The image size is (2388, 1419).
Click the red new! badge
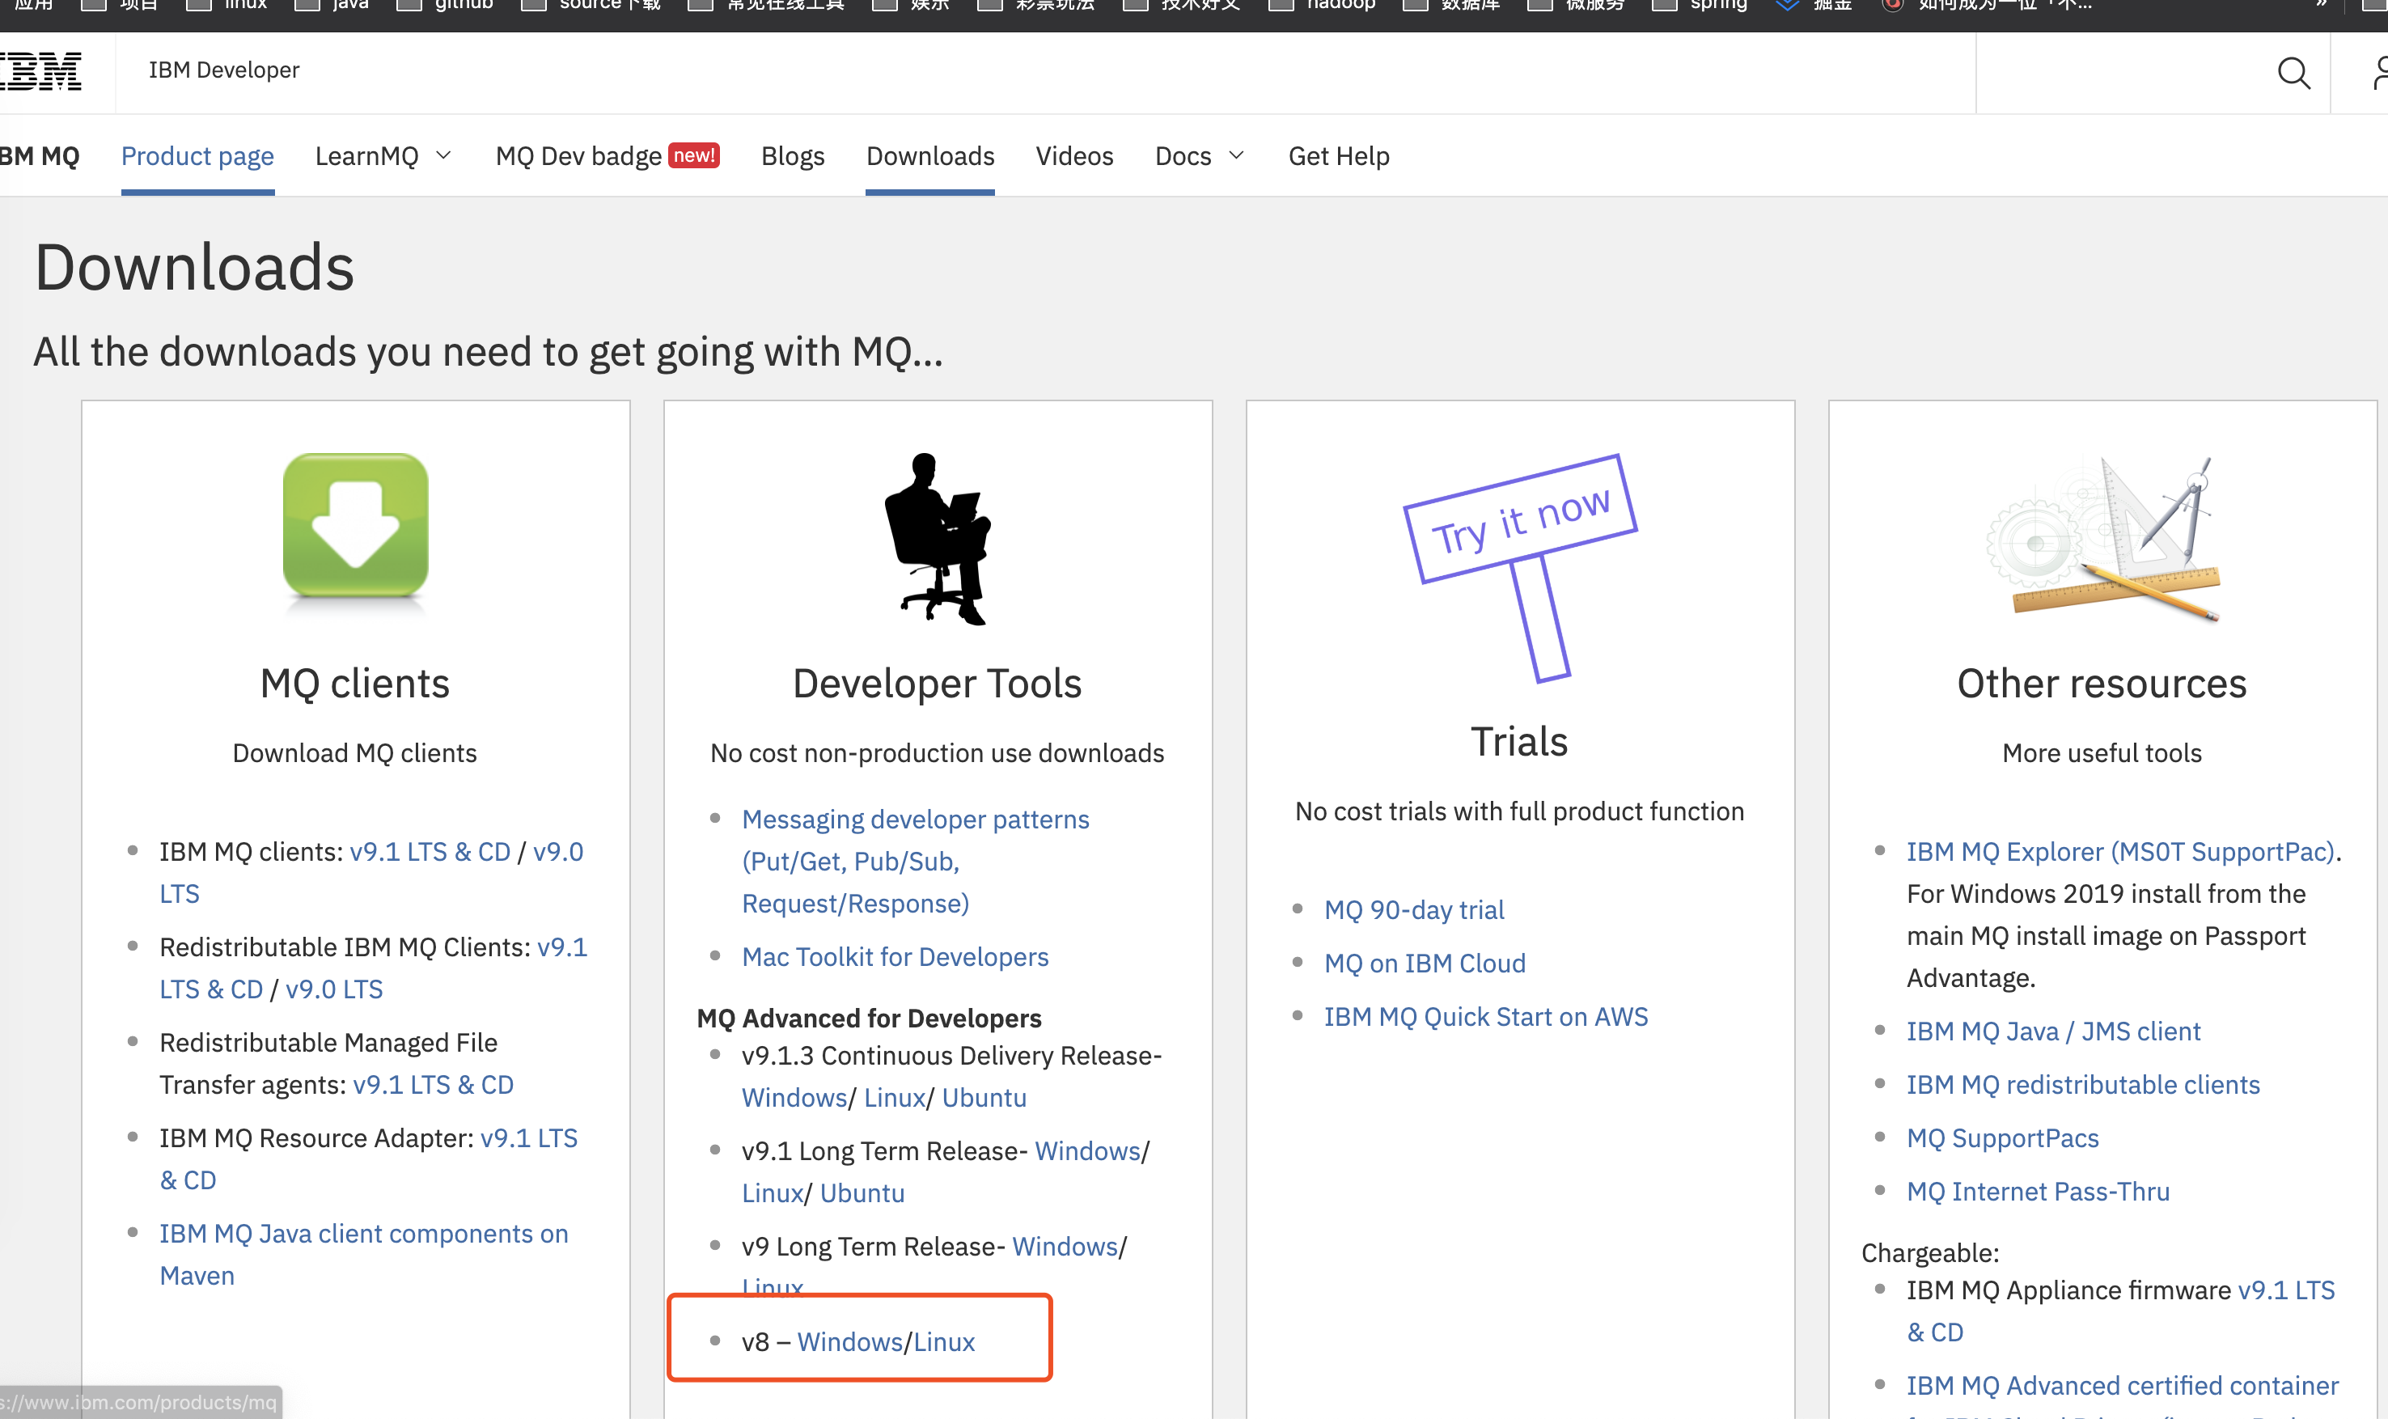point(693,155)
